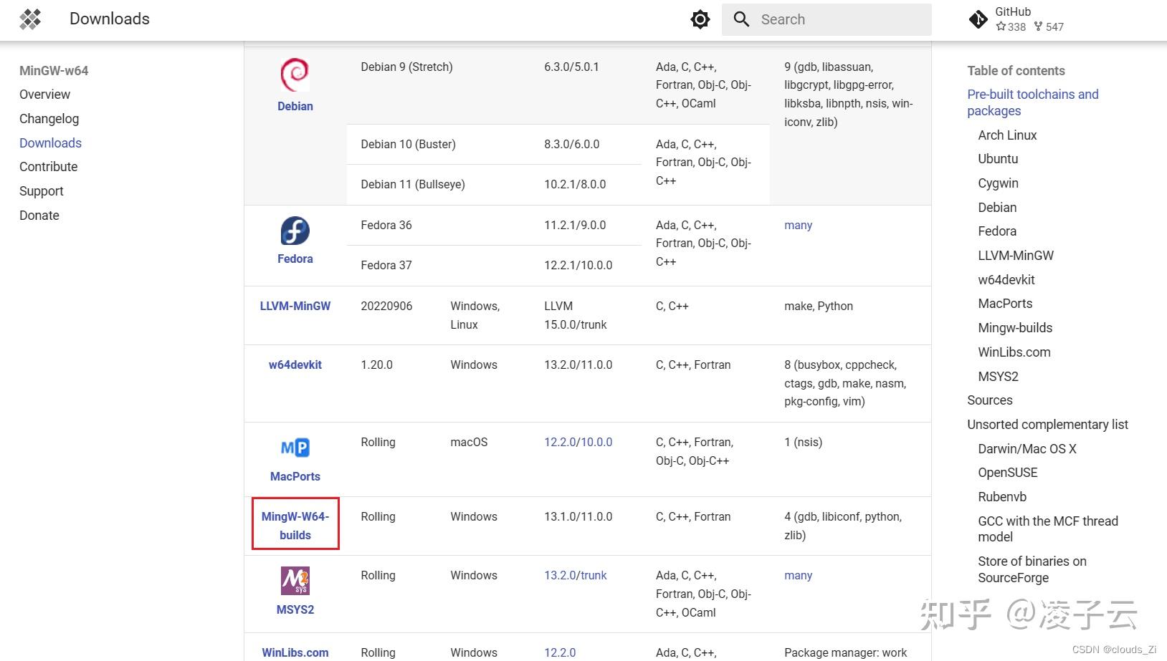
Task: Open the Debian table link
Action: click(295, 106)
